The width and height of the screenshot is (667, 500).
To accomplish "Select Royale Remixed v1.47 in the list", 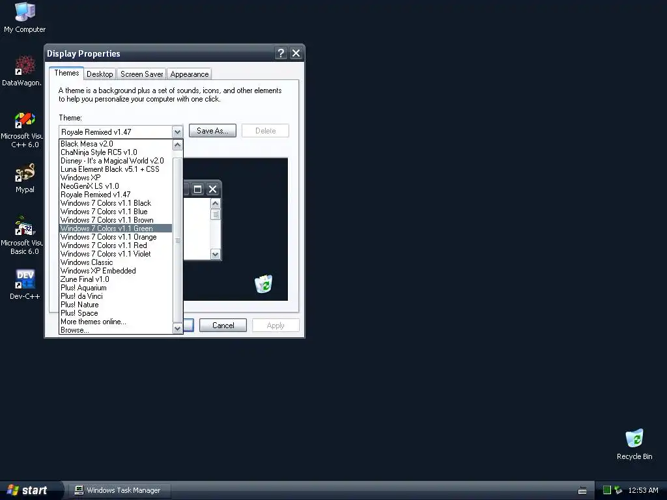I will (x=115, y=195).
